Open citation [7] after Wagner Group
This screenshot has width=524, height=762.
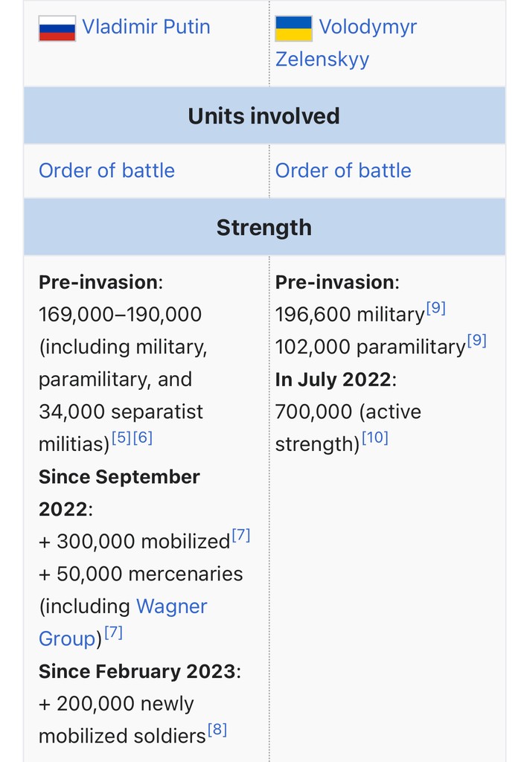coord(113,633)
